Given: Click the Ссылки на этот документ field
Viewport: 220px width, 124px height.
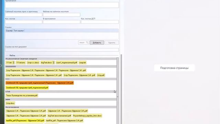Looking at the screenshot, I should 62,50.
